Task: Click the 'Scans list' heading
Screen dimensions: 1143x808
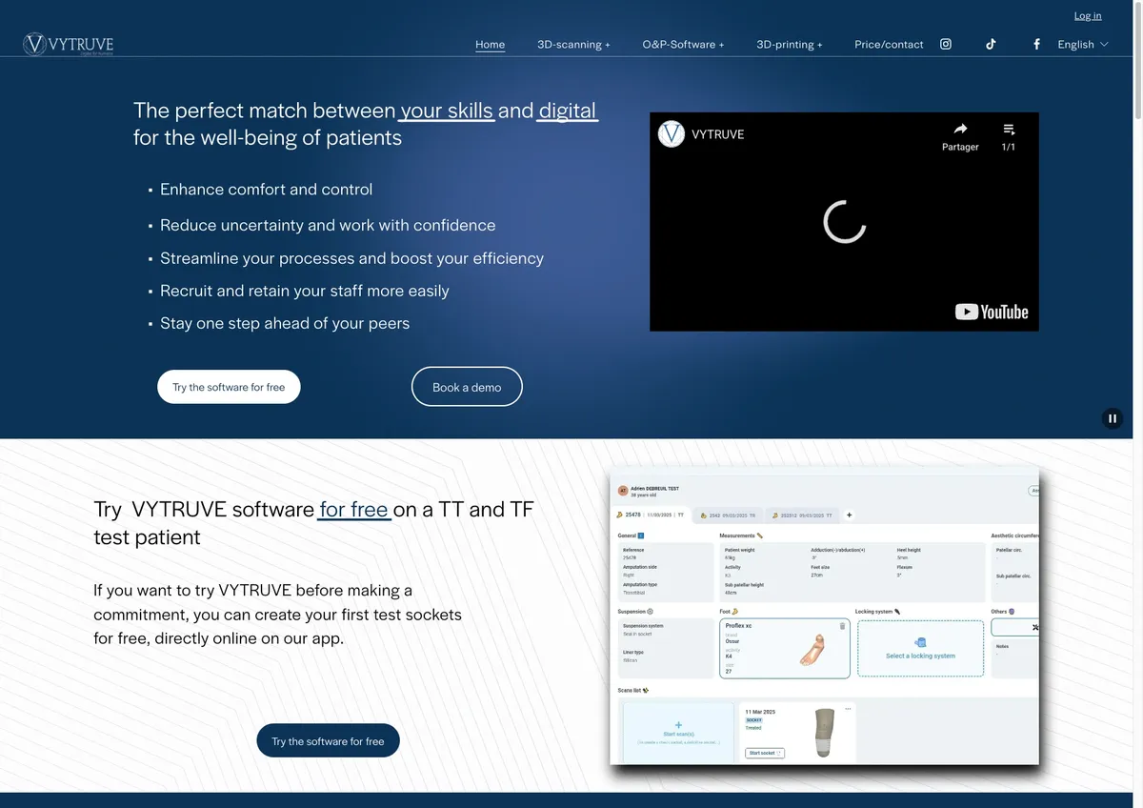Action: (x=630, y=690)
